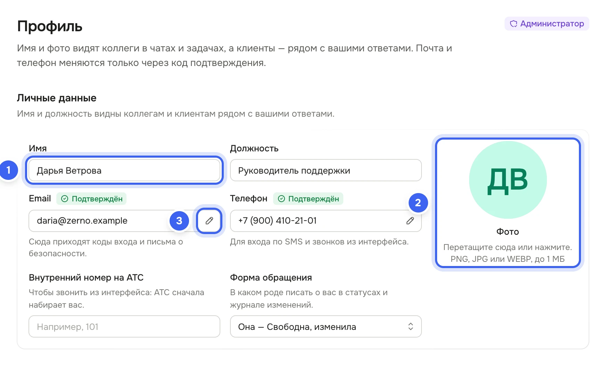Click the ДВ avatar to upload a photo
Image resolution: width=606 pixels, height=366 pixels.
pos(508,180)
